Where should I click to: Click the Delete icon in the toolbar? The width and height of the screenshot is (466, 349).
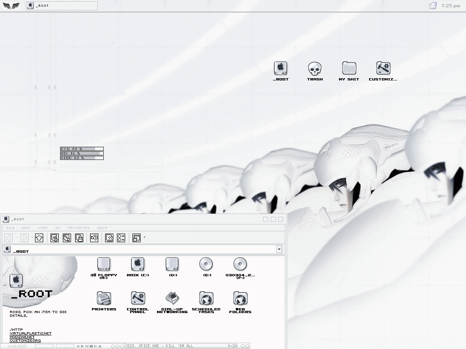109,238
